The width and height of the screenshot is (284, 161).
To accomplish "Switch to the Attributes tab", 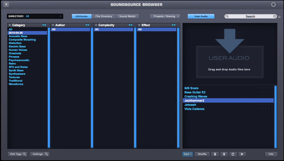I will (x=81, y=16).
